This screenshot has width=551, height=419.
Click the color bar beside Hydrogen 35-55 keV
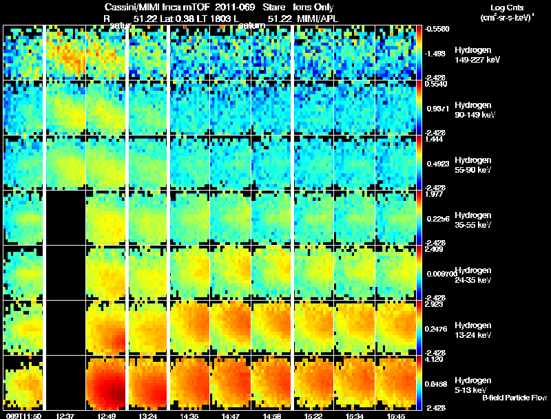point(419,218)
